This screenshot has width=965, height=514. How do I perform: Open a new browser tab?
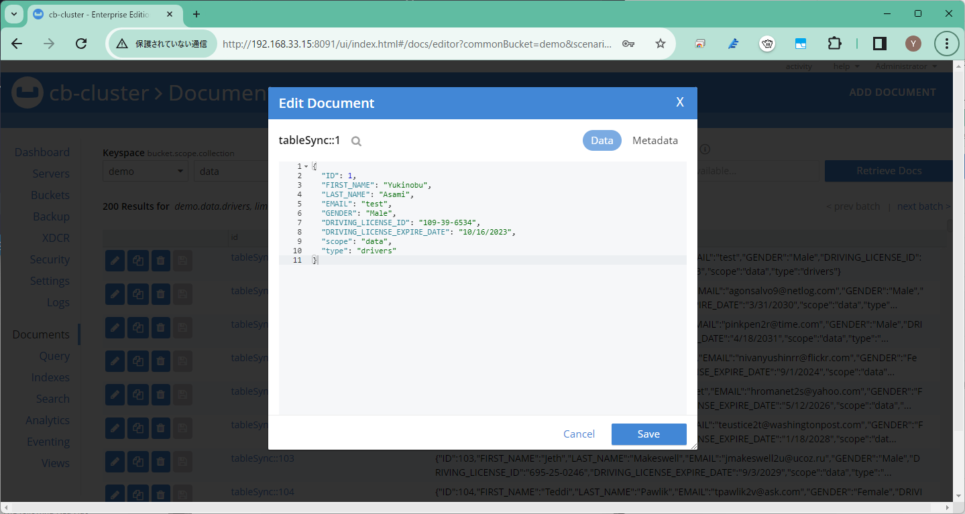pyautogui.click(x=196, y=14)
